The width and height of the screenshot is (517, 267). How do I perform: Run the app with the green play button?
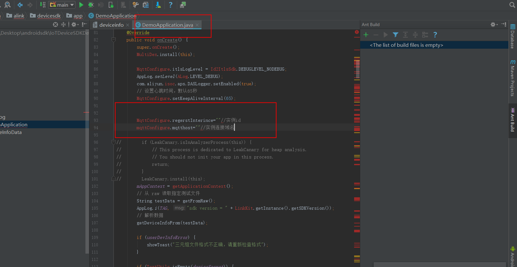[81, 5]
